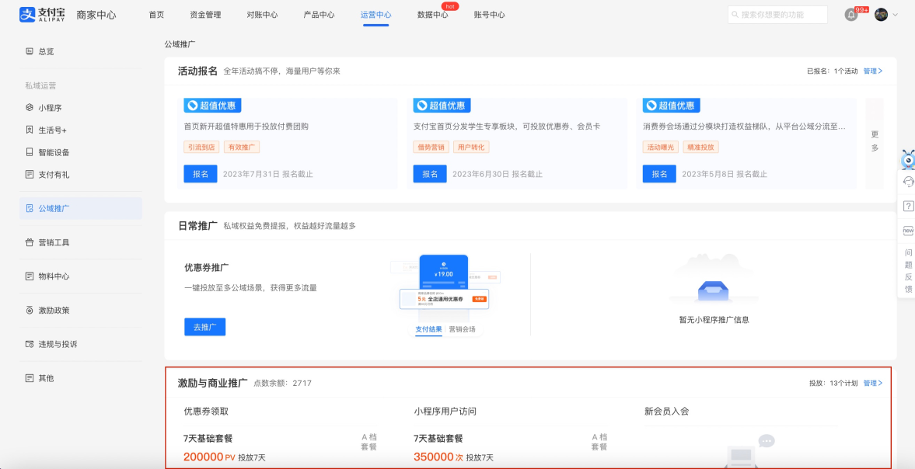Image resolution: width=915 pixels, height=469 pixels.
Task: Click the 公域推广 sidebar icon
Action: pyautogui.click(x=30, y=208)
